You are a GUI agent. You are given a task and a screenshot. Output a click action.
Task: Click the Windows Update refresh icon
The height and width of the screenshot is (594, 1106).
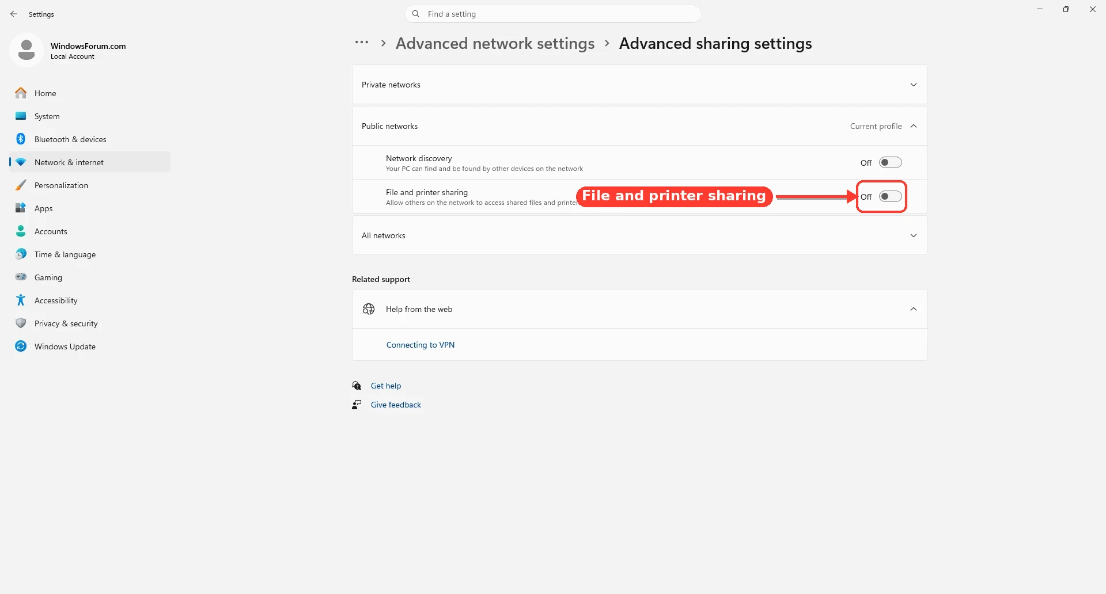click(x=21, y=346)
